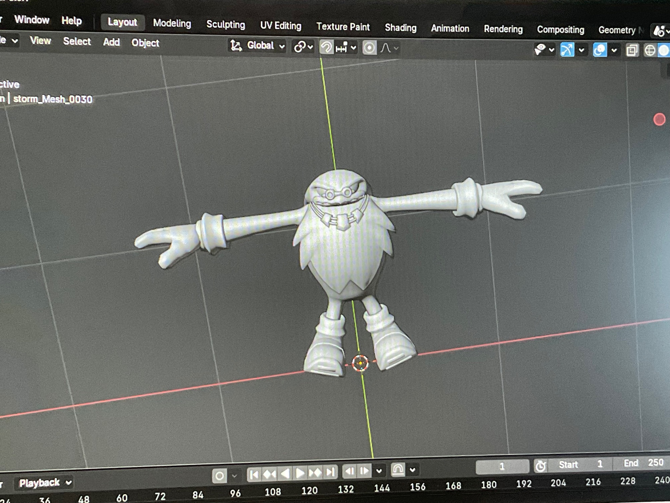Toggle the snap magnet icon

pos(326,47)
